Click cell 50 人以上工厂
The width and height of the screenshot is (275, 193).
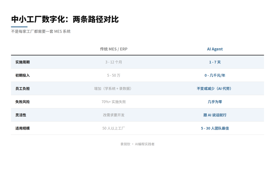[114, 128]
